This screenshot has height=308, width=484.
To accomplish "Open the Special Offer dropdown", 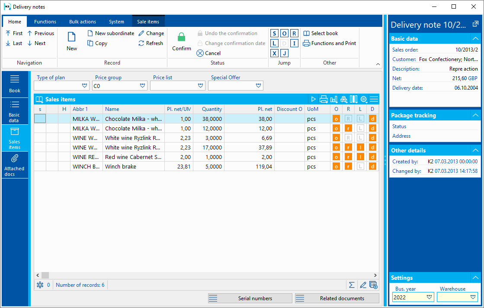I will coord(258,86).
